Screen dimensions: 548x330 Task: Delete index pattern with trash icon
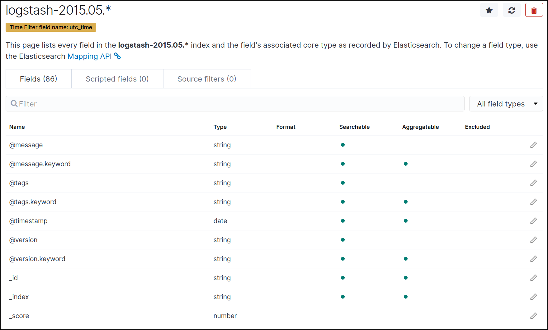tap(534, 10)
